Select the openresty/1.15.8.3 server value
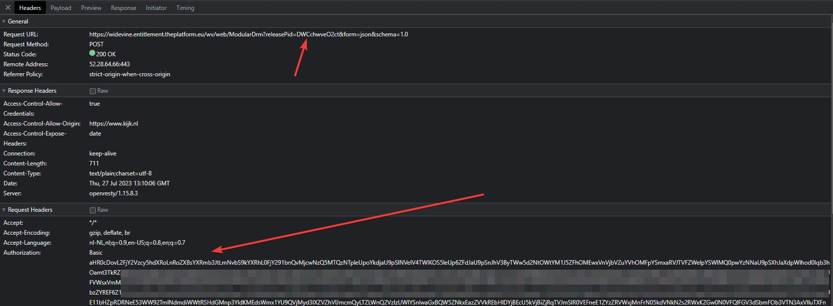Image resolution: width=833 pixels, height=306 pixels. [113, 193]
